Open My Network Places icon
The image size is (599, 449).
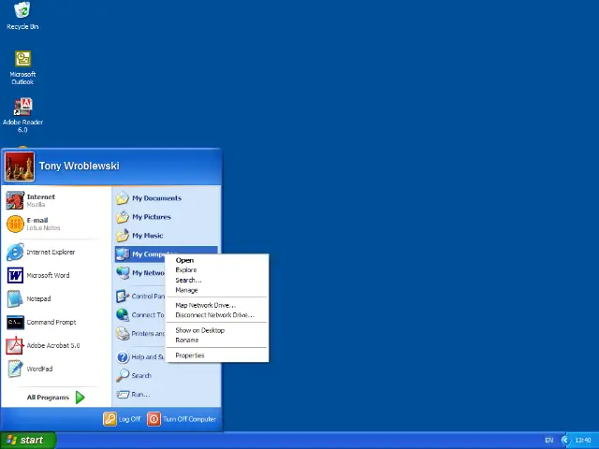123,273
